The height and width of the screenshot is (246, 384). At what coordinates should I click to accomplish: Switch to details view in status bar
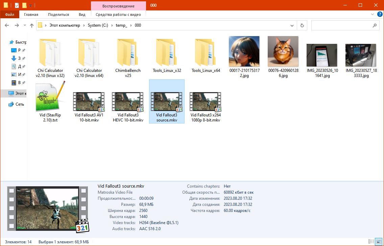[371, 242]
